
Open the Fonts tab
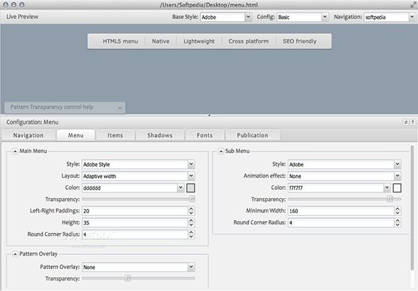click(x=205, y=135)
